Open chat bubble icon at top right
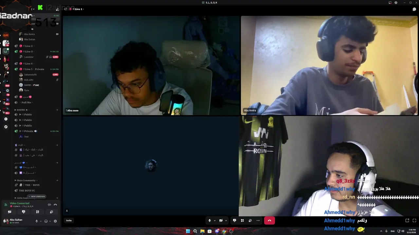Screen dimensions: 419x235 coord(414,9)
